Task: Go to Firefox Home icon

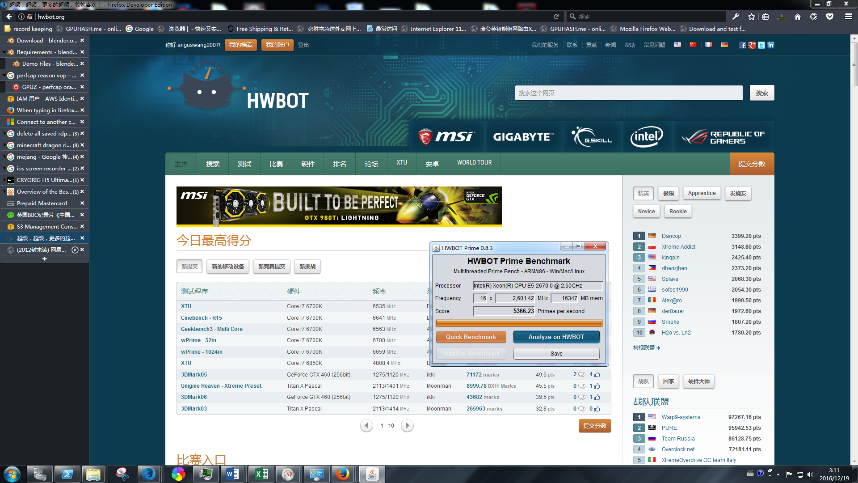Action: [x=798, y=17]
